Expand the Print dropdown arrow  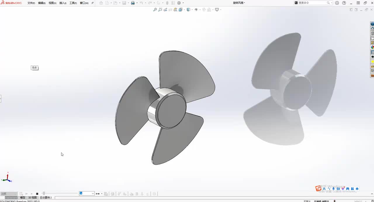tap(136, 3)
